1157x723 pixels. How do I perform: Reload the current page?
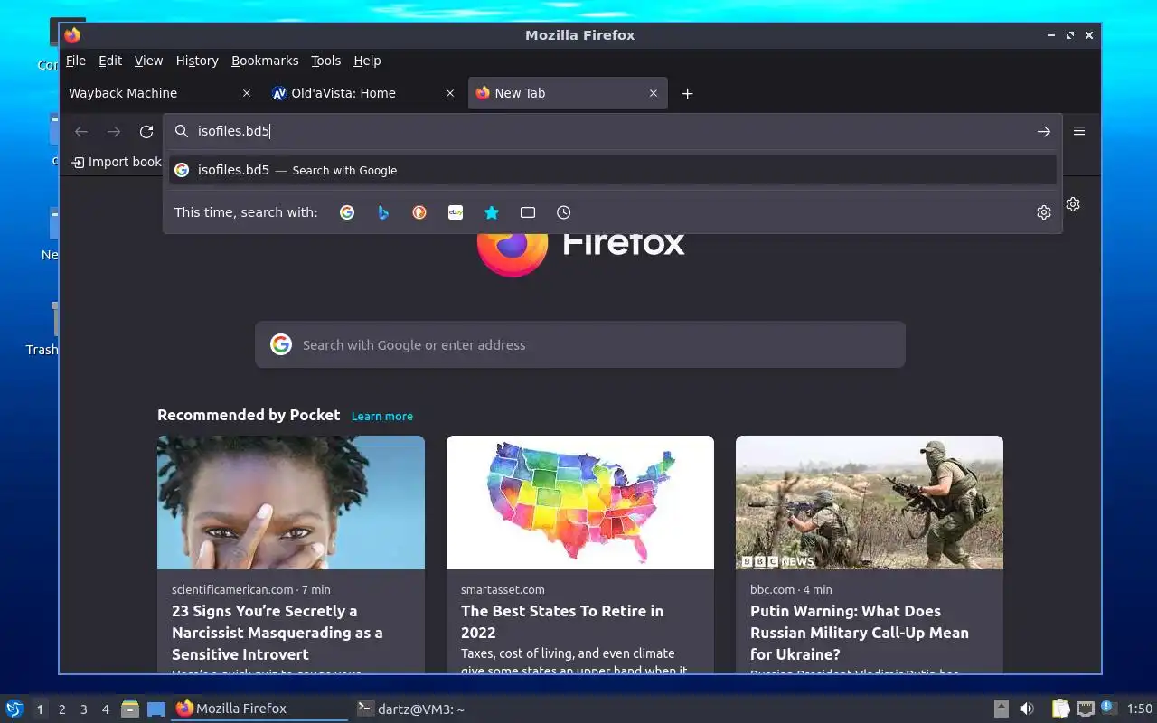click(146, 132)
